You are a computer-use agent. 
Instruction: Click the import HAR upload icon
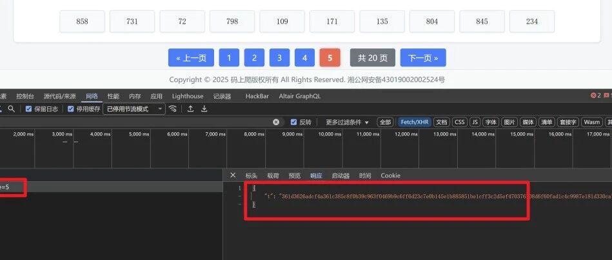(190, 109)
